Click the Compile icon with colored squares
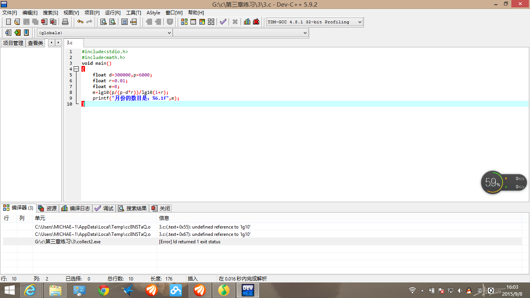The image size is (530, 298). 184,22
